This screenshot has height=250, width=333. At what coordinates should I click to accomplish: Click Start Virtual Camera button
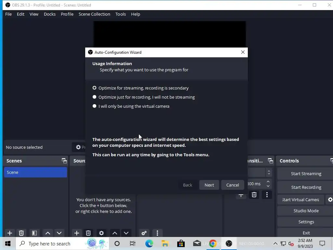tap(301, 200)
